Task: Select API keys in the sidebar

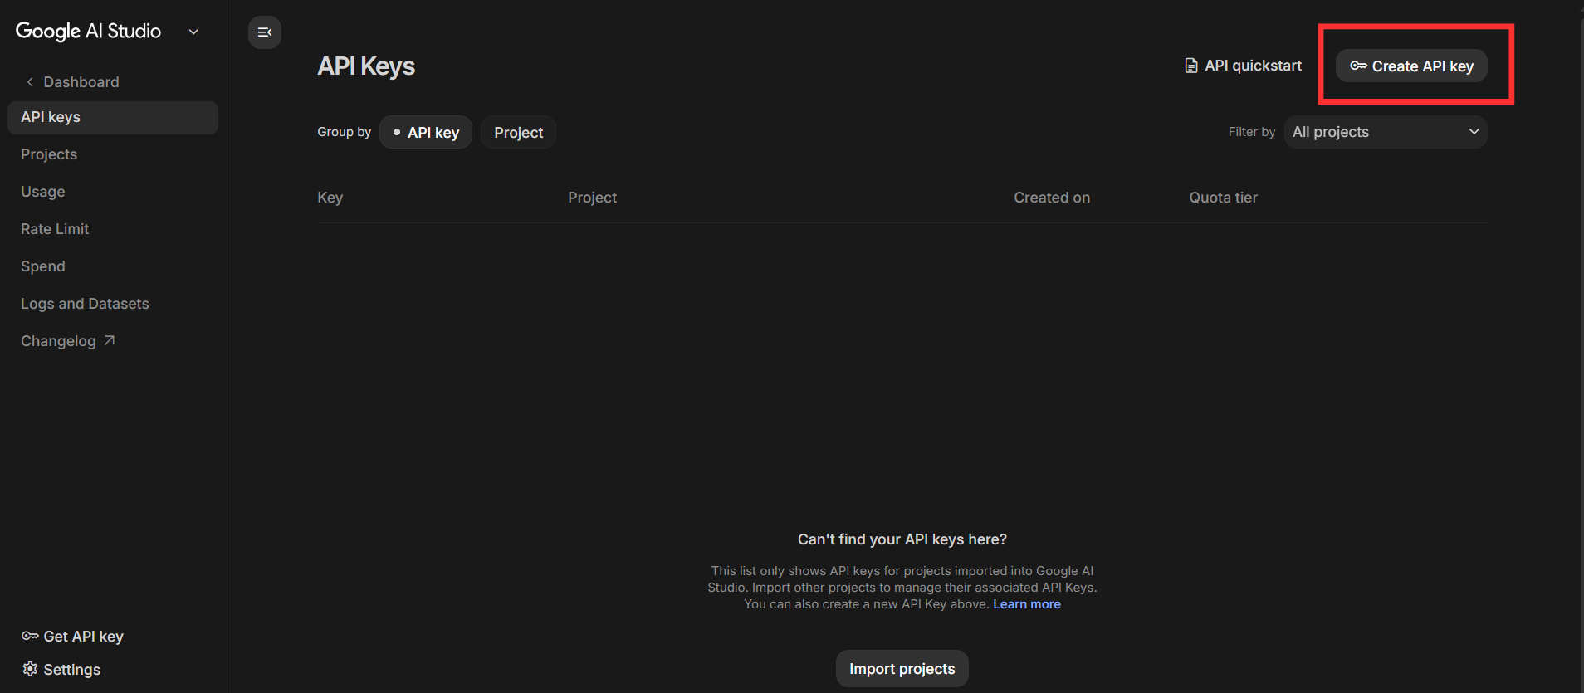Action: (x=113, y=118)
